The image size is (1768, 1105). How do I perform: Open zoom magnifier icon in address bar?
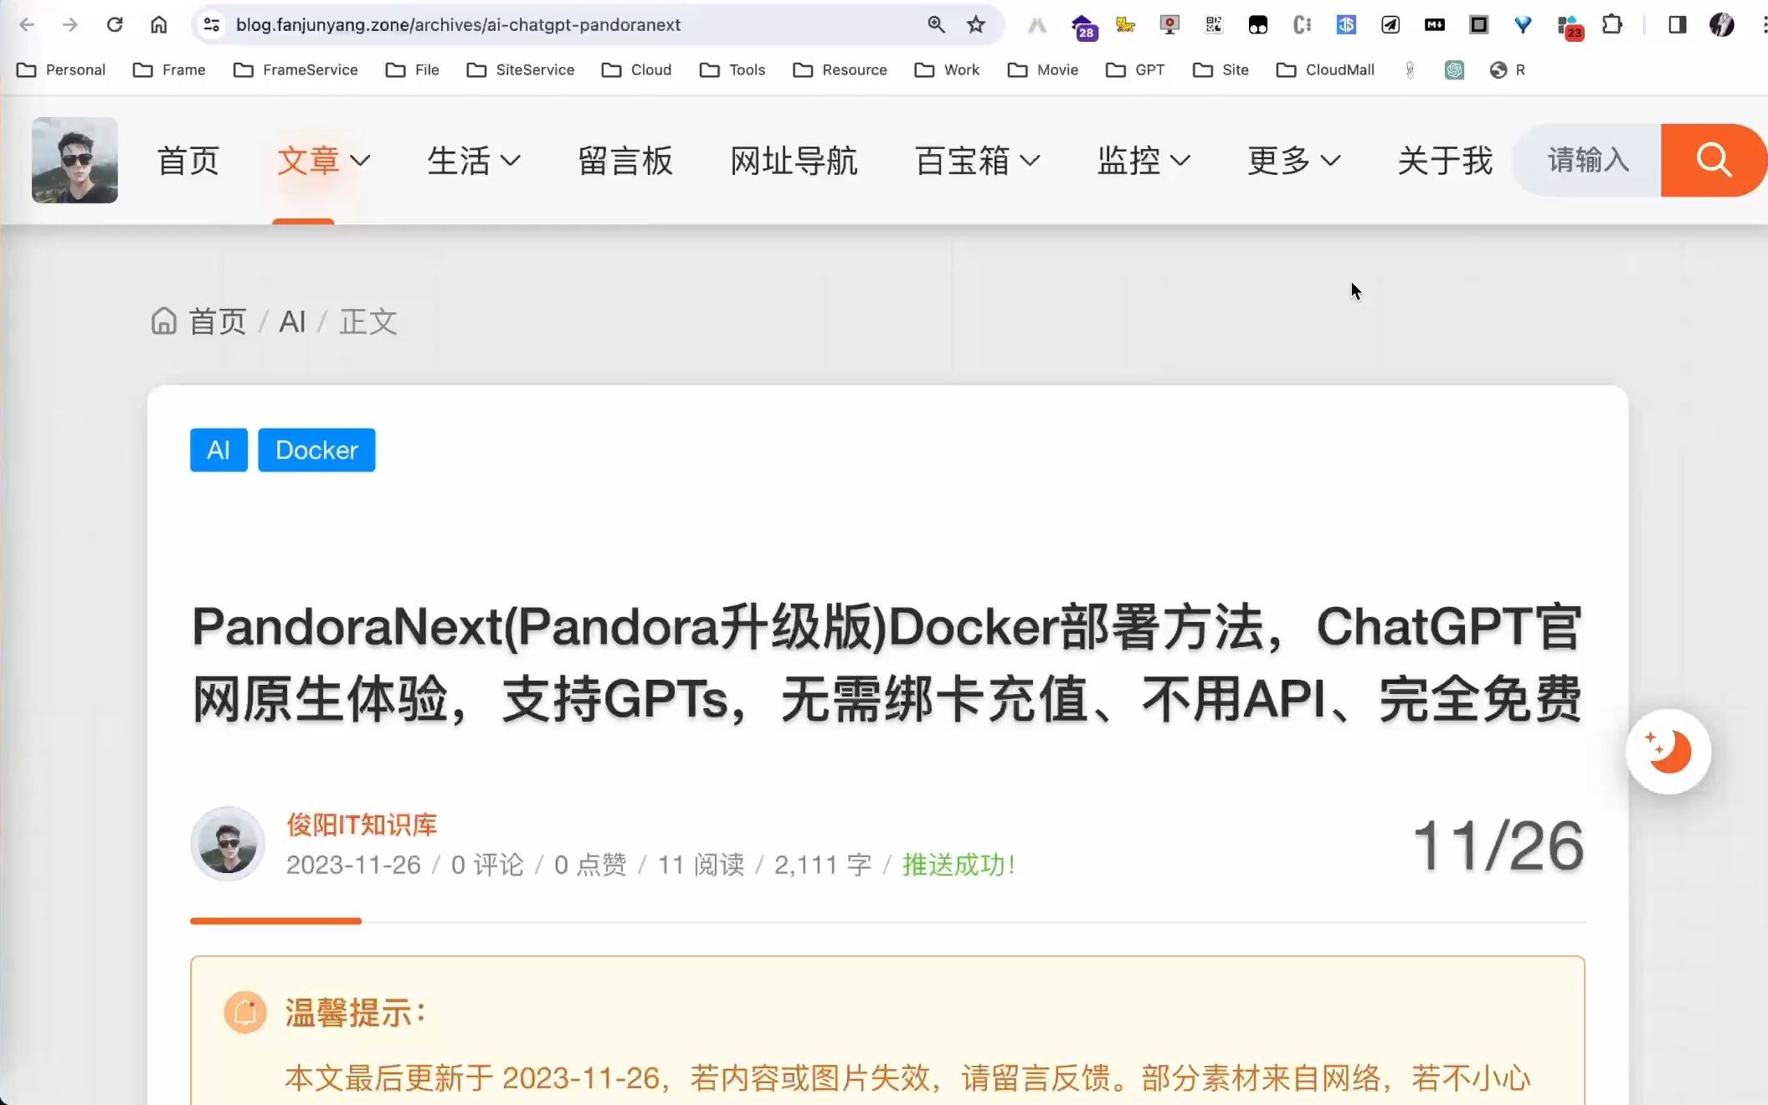click(936, 25)
